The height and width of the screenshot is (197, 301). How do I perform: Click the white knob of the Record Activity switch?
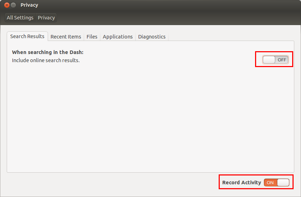pos(283,183)
